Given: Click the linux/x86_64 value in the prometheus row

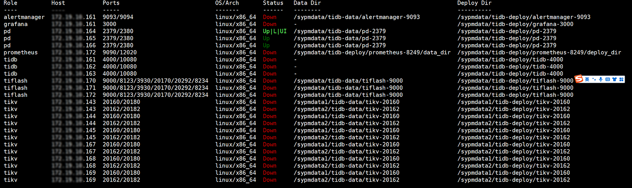Looking at the screenshot, I should (x=235, y=52).
